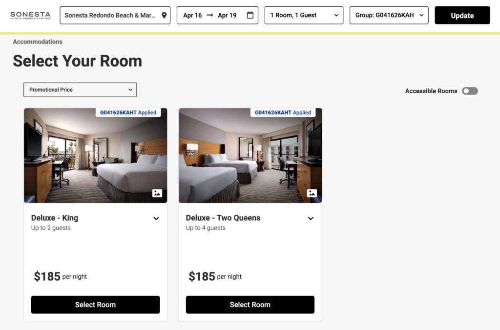Screen dimensions: 500x330
Task: Select Room for Deluxe - King
Action: tap(95, 305)
